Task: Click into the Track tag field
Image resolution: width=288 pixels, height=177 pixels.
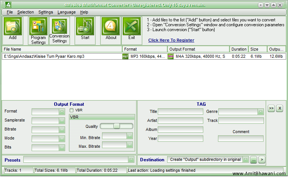Action: [241, 120]
